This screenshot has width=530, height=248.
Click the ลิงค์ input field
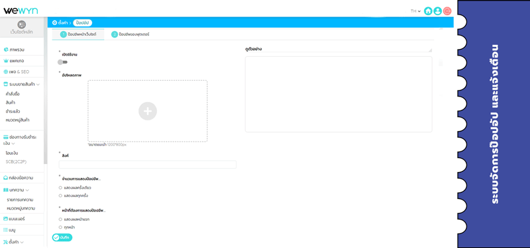coord(147,165)
